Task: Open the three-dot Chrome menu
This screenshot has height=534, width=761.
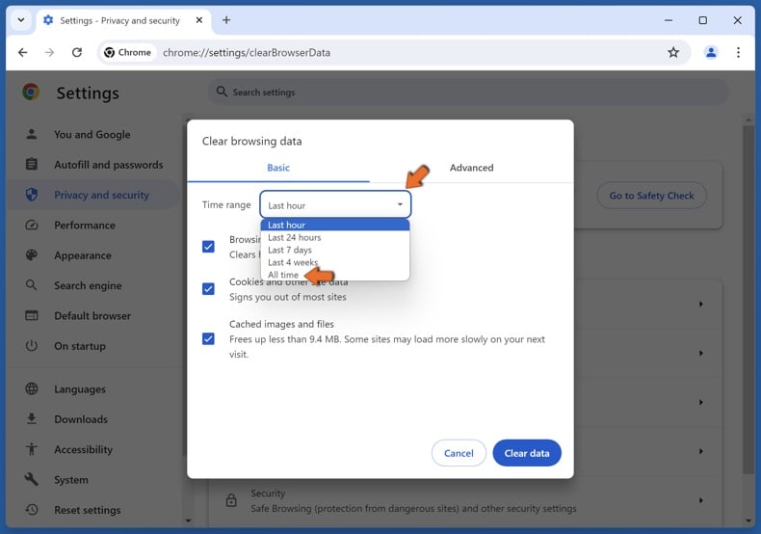Action: click(x=738, y=52)
